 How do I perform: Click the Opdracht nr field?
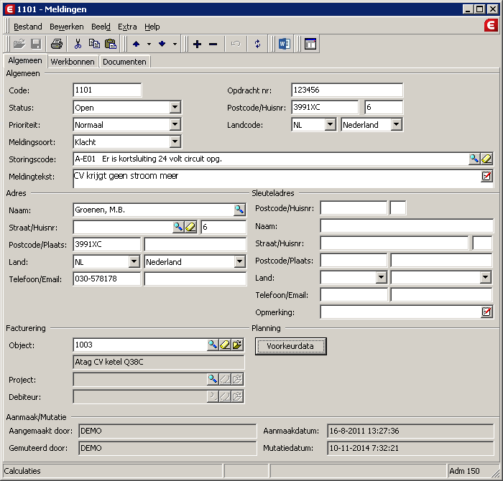(x=347, y=90)
